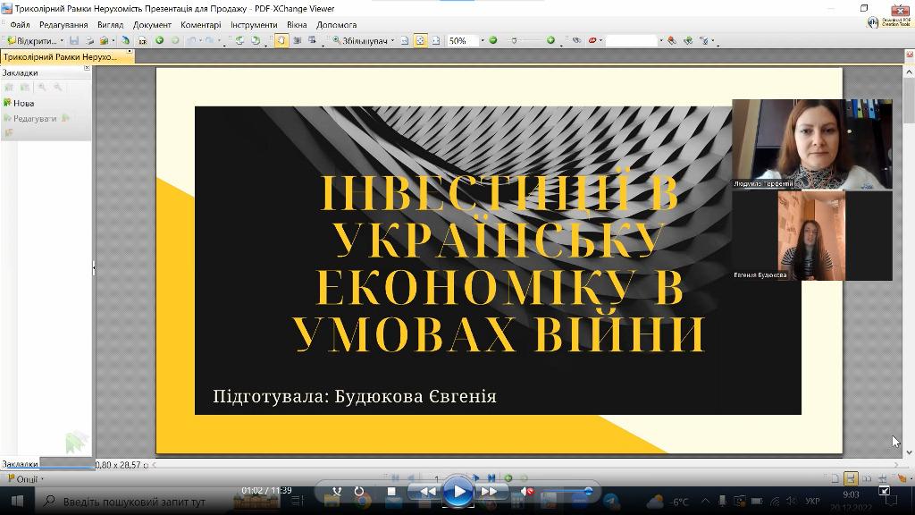The image size is (915, 515).
Task: Click the green zoom out minus button
Action: click(493, 40)
